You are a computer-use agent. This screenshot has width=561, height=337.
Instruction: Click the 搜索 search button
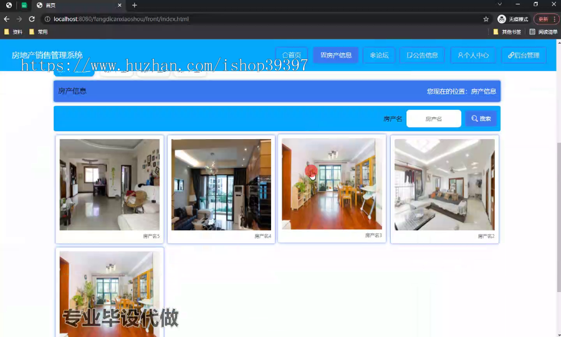(481, 119)
